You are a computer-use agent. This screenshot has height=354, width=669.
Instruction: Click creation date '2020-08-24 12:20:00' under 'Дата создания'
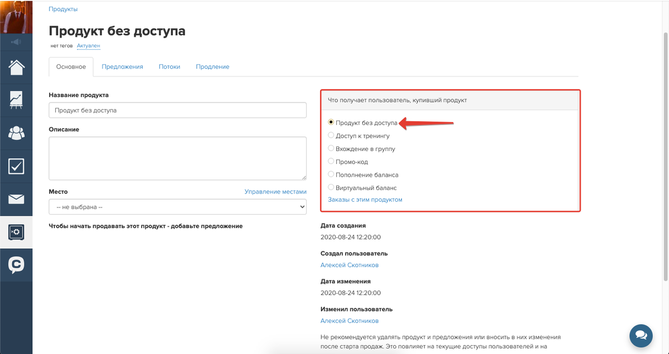tap(351, 237)
